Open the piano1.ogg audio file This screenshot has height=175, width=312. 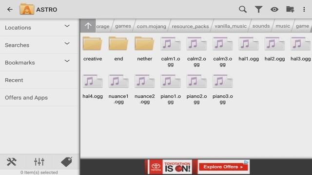171,89
